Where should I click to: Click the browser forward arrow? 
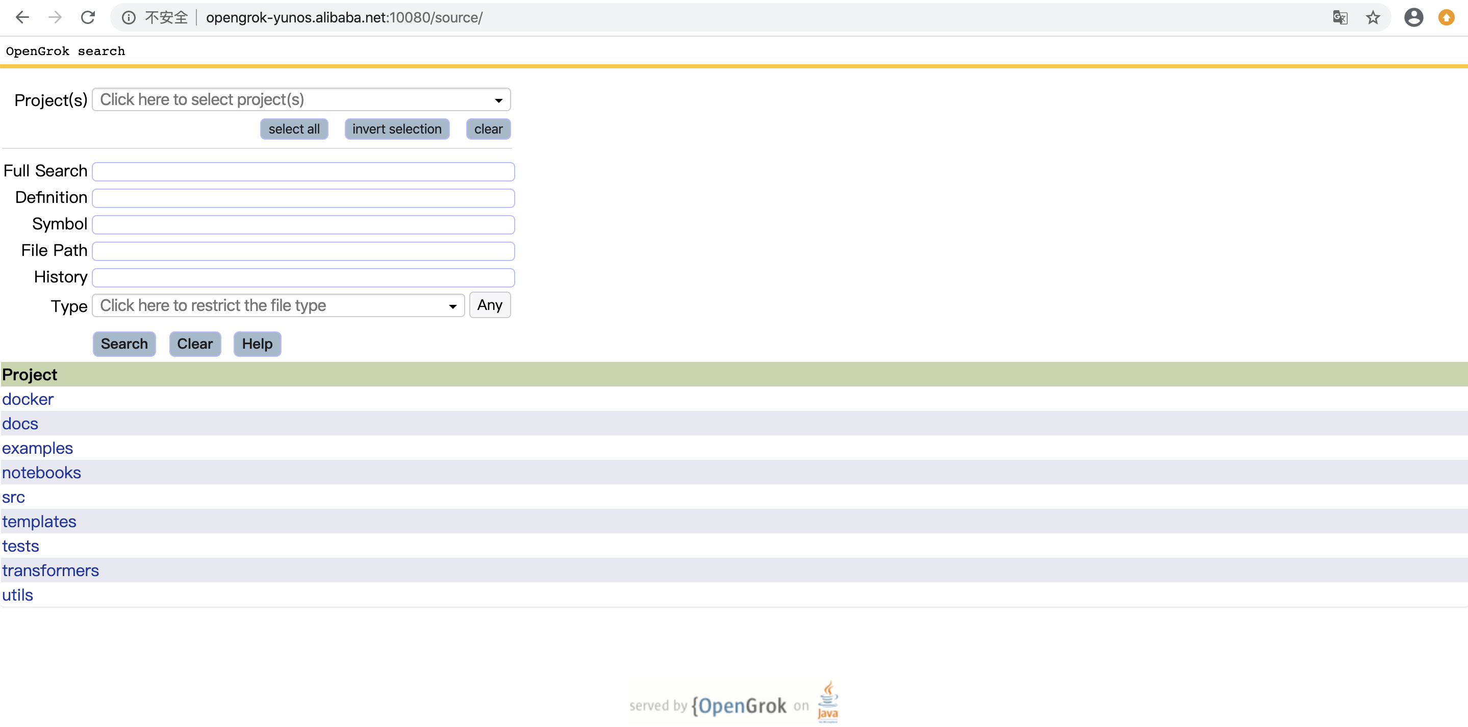point(55,18)
